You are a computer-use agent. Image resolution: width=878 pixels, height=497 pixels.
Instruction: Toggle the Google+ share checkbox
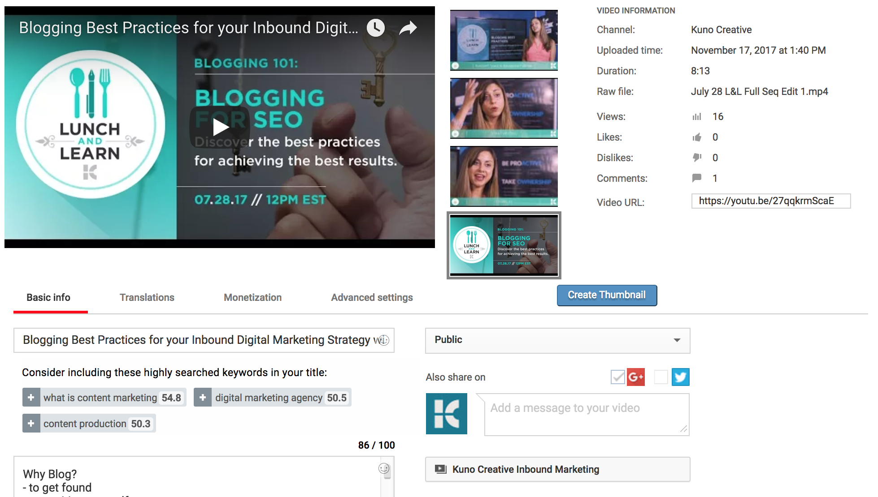[617, 377]
